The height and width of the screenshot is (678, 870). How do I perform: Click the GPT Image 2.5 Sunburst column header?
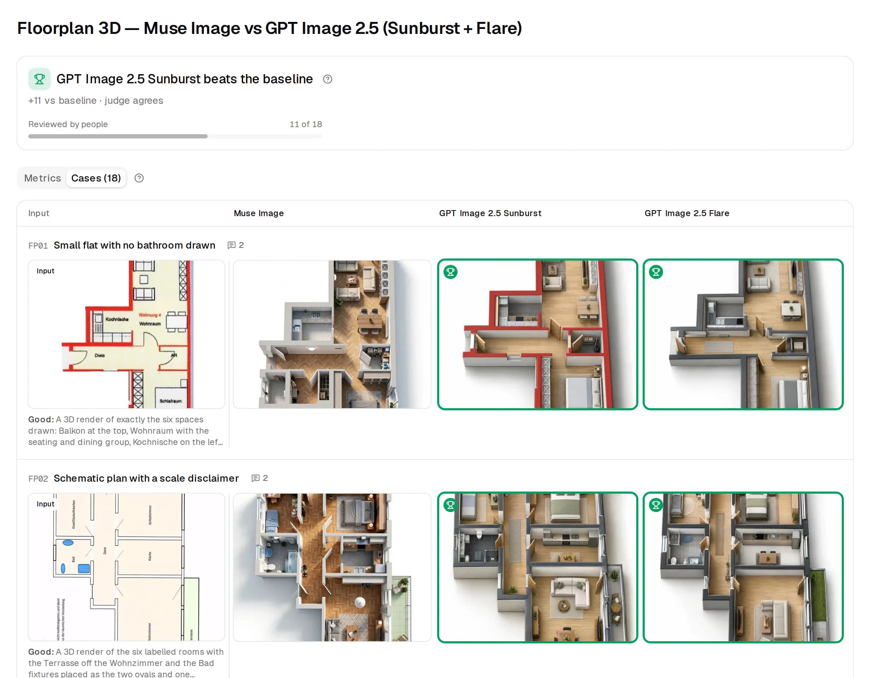point(490,213)
